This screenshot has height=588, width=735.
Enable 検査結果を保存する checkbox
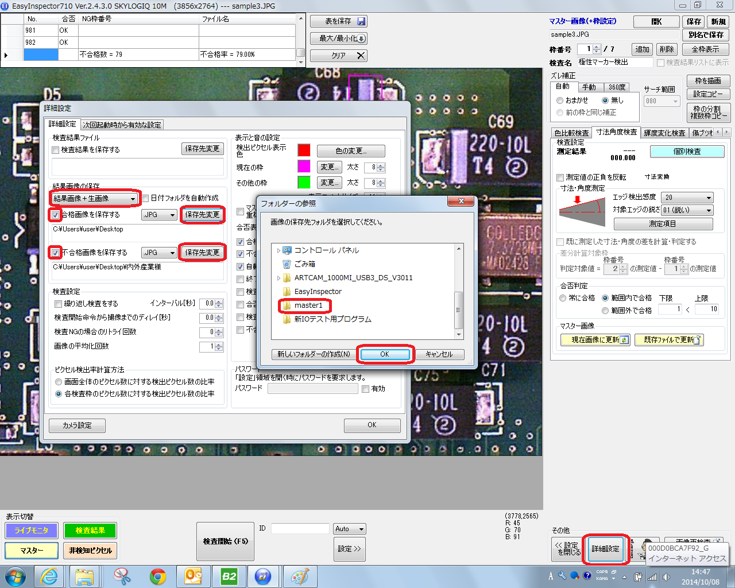[x=56, y=150]
